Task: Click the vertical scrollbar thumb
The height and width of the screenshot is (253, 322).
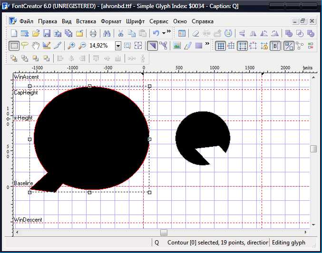Action: [313, 149]
